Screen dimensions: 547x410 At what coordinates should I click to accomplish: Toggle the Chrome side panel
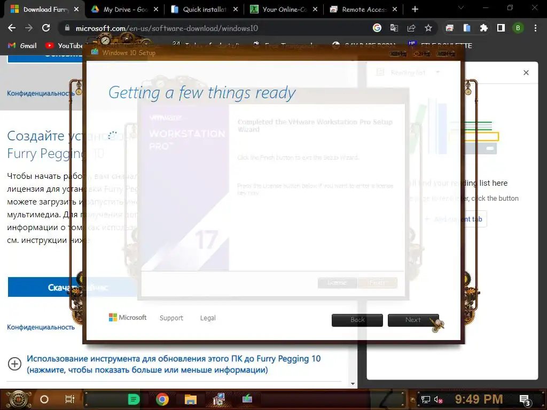tap(501, 28)
